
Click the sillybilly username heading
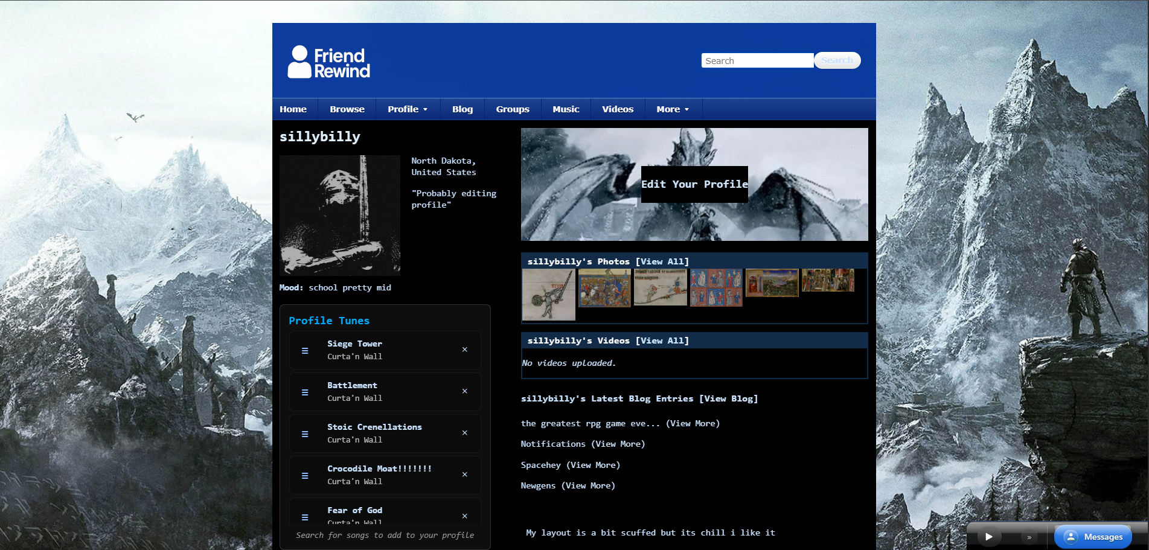click(x=320, y=136)
